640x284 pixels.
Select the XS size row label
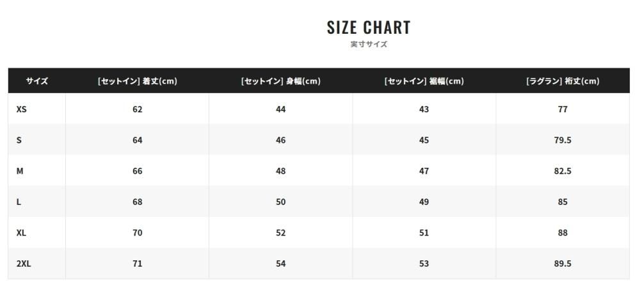(x=21, y=109)
